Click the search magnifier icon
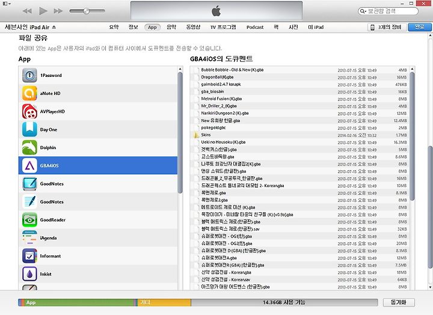Screen dimensions: 433x315 pos(363,11)
